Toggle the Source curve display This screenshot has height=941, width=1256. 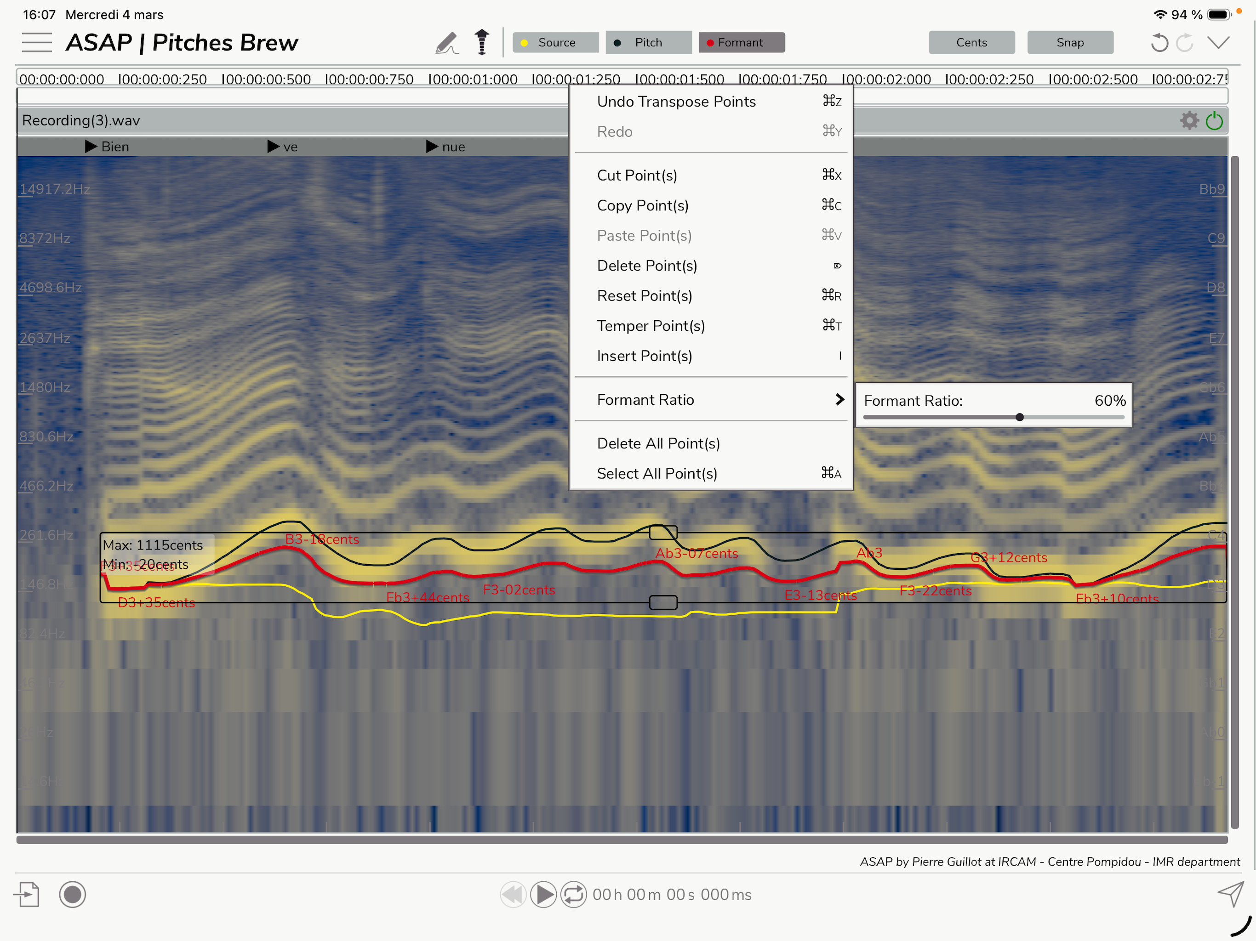point(555,43)
